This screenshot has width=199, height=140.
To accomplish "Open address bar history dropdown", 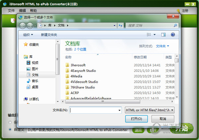I will coord(114,26).
